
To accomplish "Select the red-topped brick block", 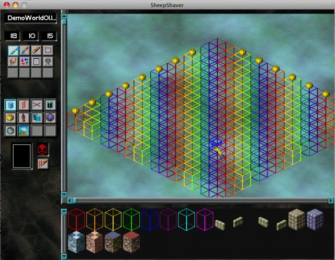I will pos(131,242).
